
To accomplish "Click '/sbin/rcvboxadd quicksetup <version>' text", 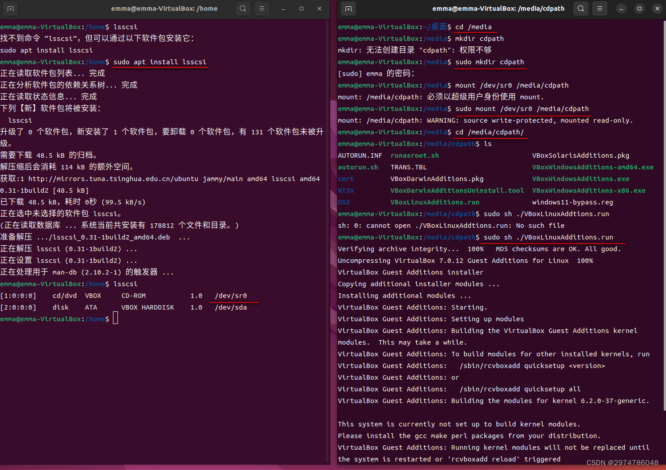I will coord(532,366).
